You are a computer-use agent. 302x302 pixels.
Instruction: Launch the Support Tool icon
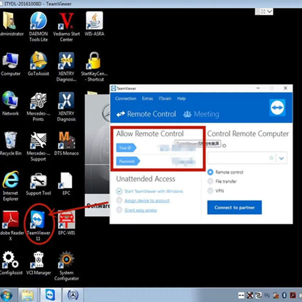coord(38,180)
